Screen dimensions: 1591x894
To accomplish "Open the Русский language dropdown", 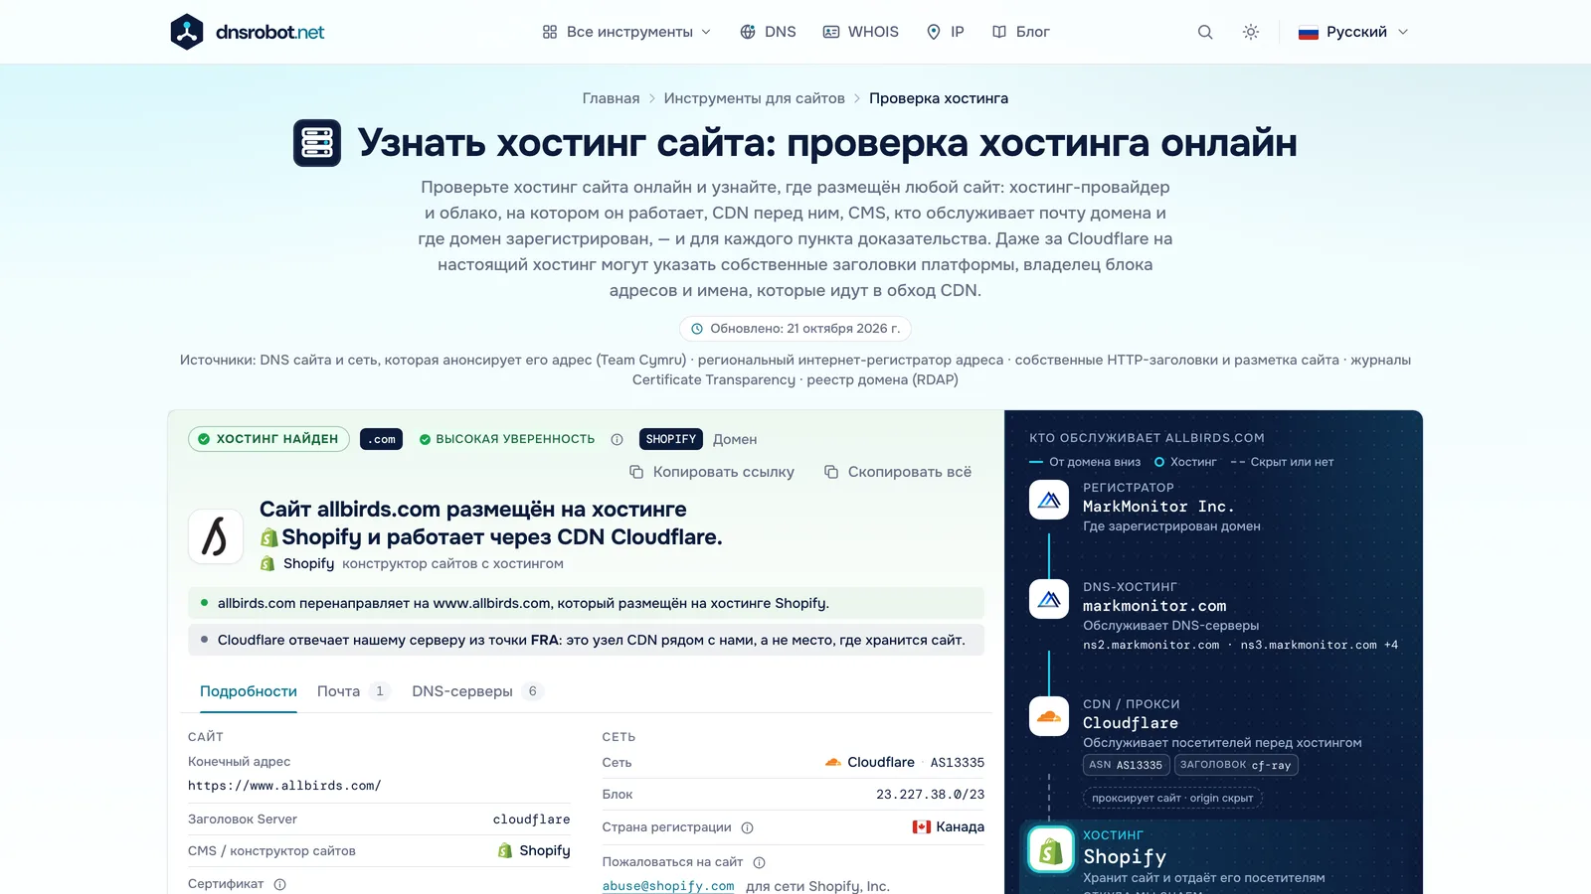I will (x=1353, y=32).
